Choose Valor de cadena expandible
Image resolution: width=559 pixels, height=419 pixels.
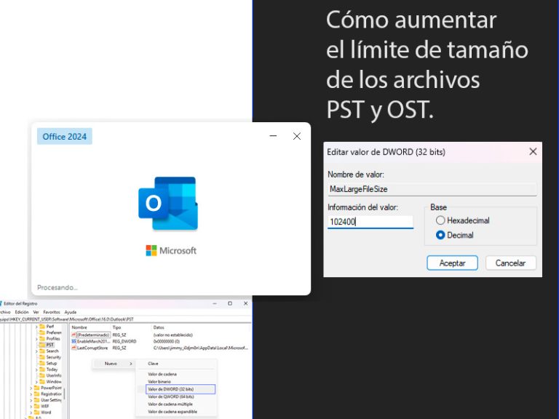(x=176, y=412)
